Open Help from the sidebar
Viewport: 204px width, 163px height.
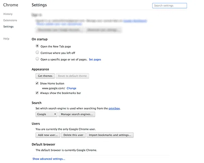(x=6, y=39)
